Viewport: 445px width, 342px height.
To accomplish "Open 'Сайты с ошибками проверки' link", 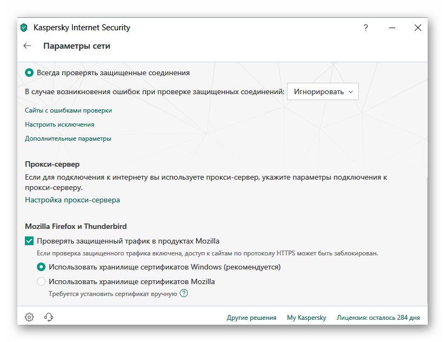I will [x=68, y=110].
